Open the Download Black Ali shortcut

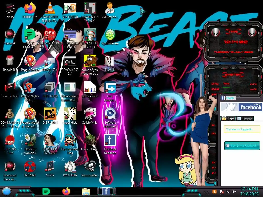(10, 166)
